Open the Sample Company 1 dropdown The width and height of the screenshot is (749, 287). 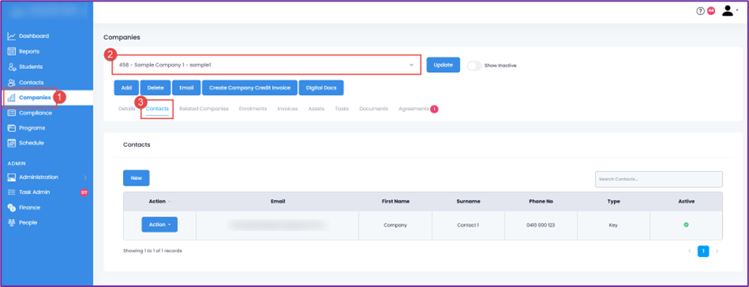coord(267,65)
